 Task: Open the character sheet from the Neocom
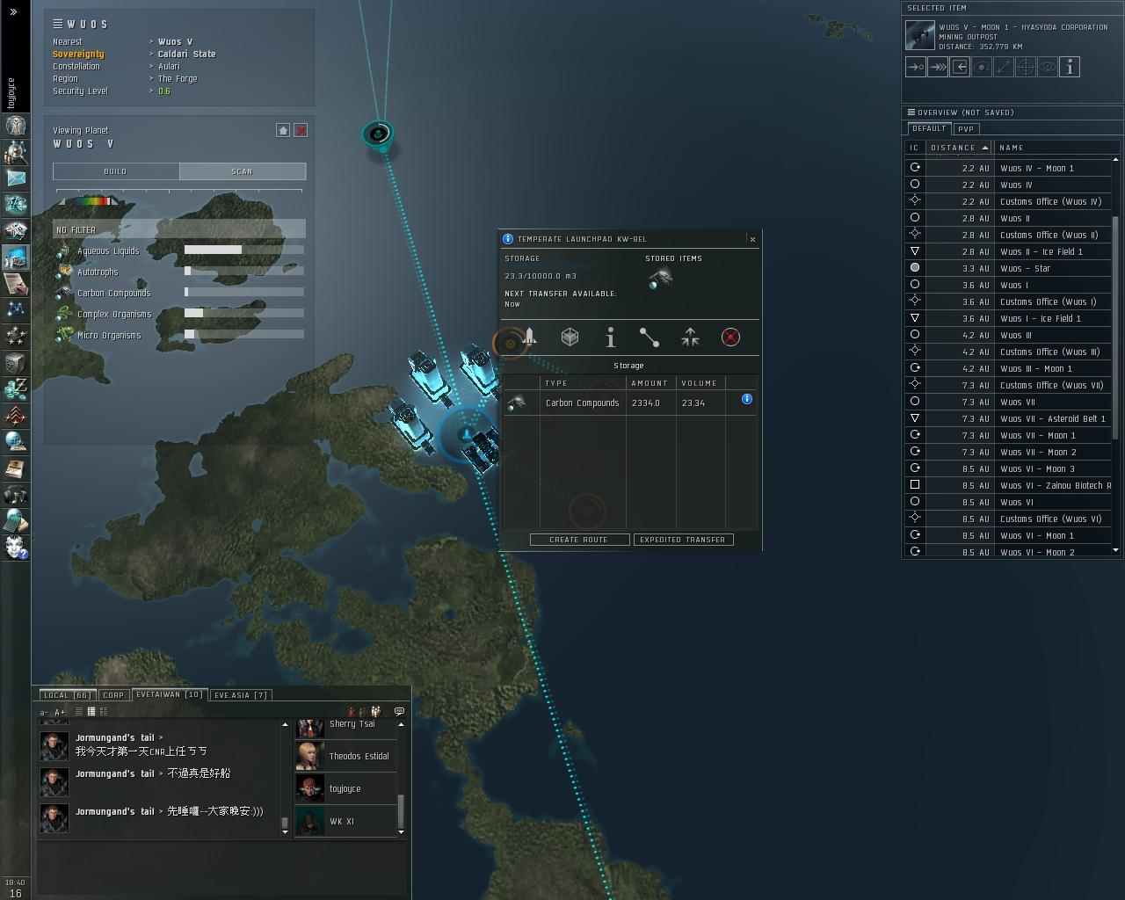pyautogui.click(x=15, y=126)
